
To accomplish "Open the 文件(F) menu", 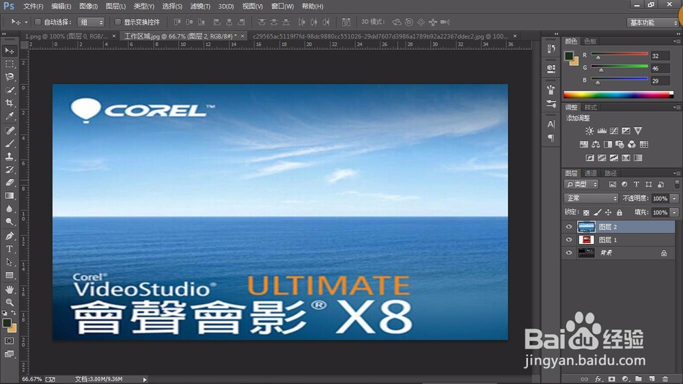I will point(33,6).
